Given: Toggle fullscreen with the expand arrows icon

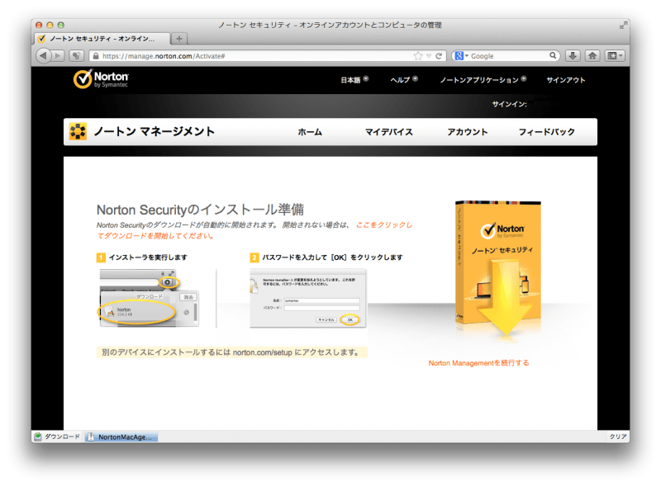Looking at the screenshot, I should pos(623,26).
